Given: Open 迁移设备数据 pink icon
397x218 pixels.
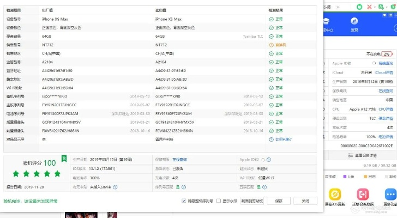Looking at the screenshot, I should click(x=363, y=195).
